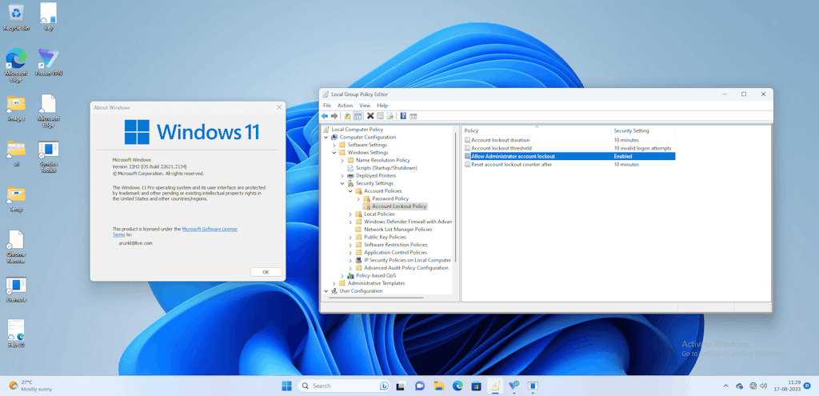Click the Back arrow in Policy Editor toolbar
The width and height of the screenshot is (819, 396).
point(325,116)
